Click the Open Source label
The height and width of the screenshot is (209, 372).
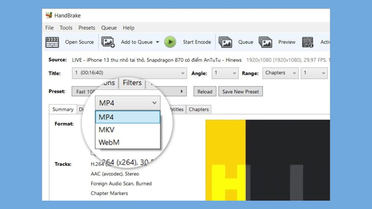(x=79, y=42)
